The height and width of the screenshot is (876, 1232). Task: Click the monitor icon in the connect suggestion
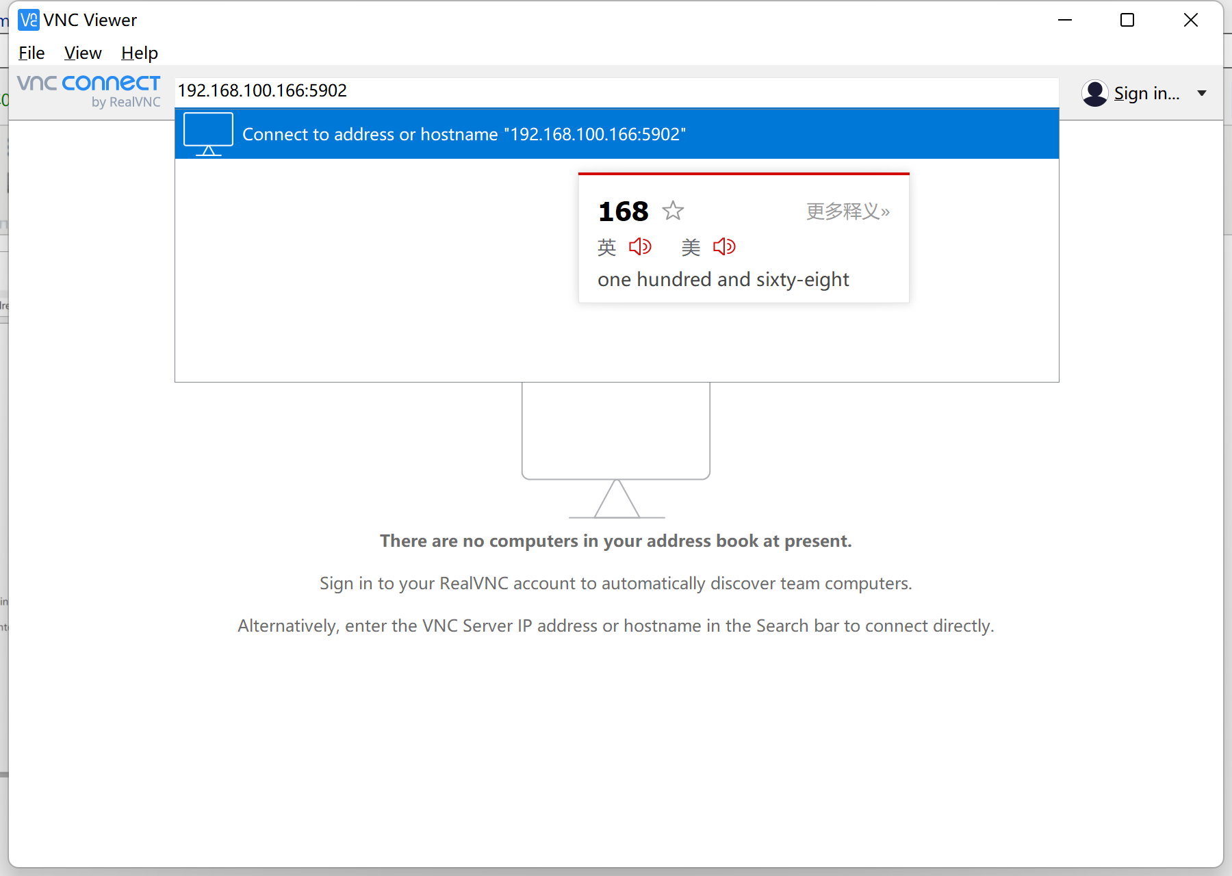(209, 134)
